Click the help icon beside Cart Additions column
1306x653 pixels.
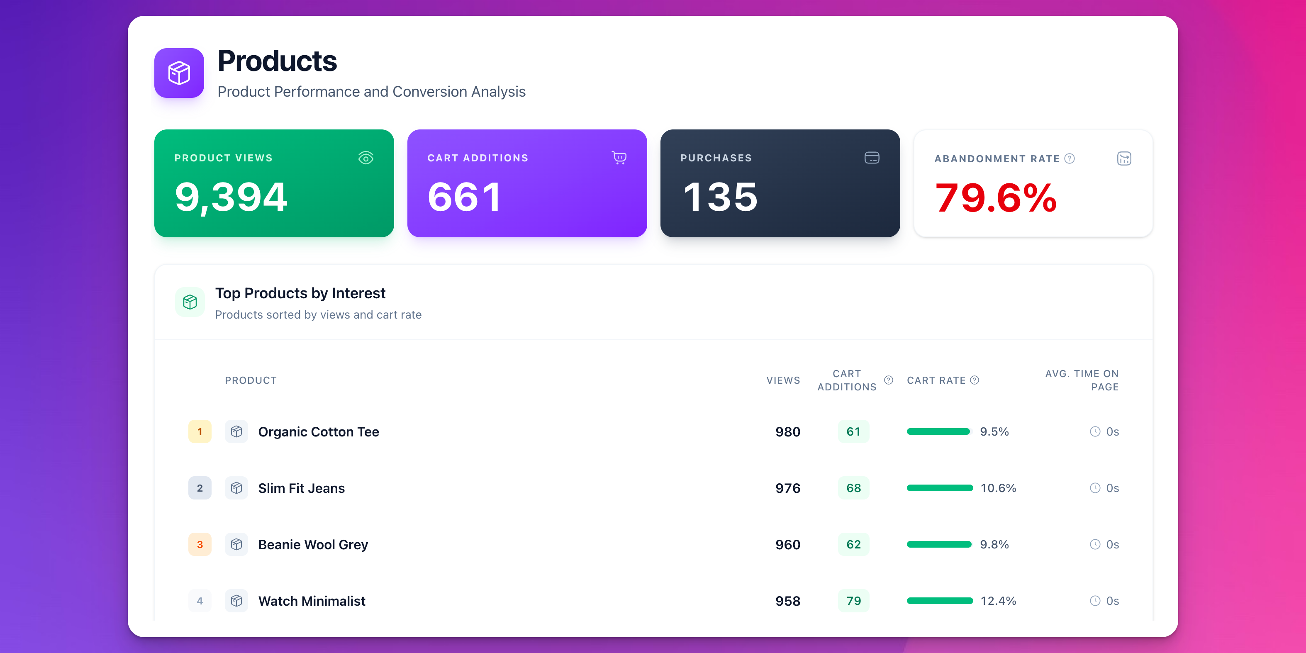[x=888, y=380]
